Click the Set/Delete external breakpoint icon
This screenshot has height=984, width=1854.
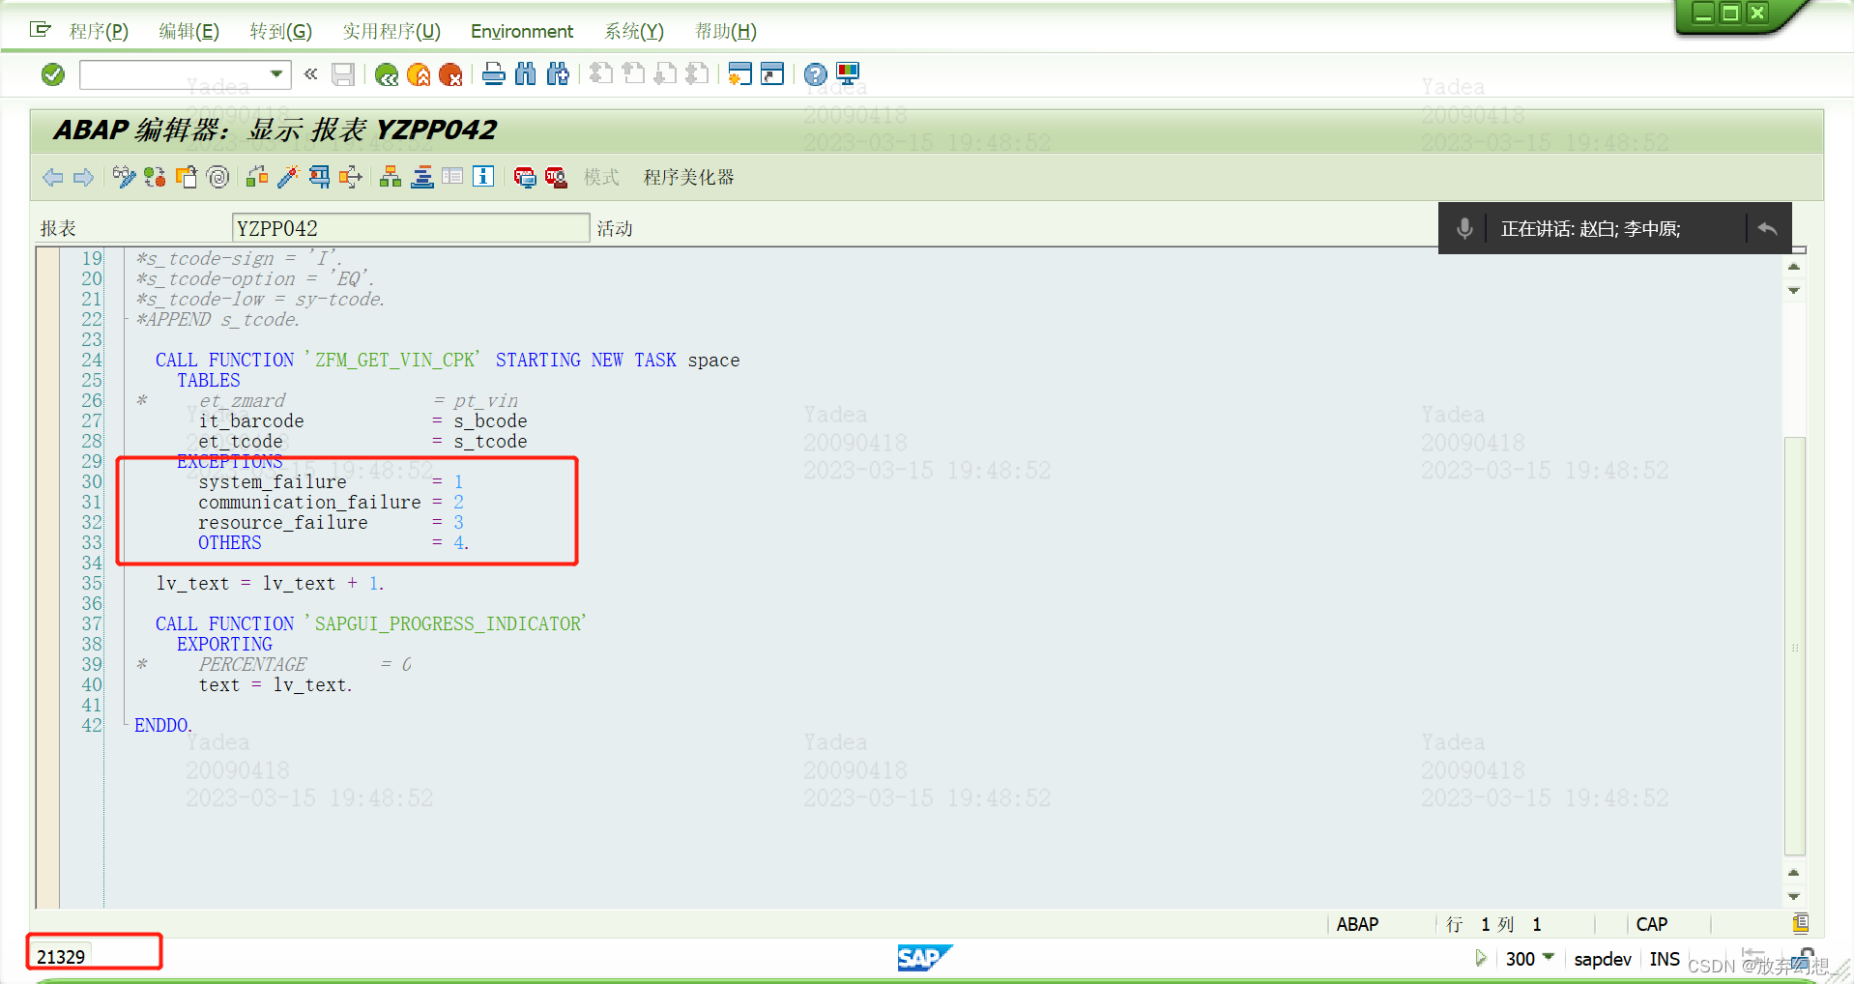[556, 177]
